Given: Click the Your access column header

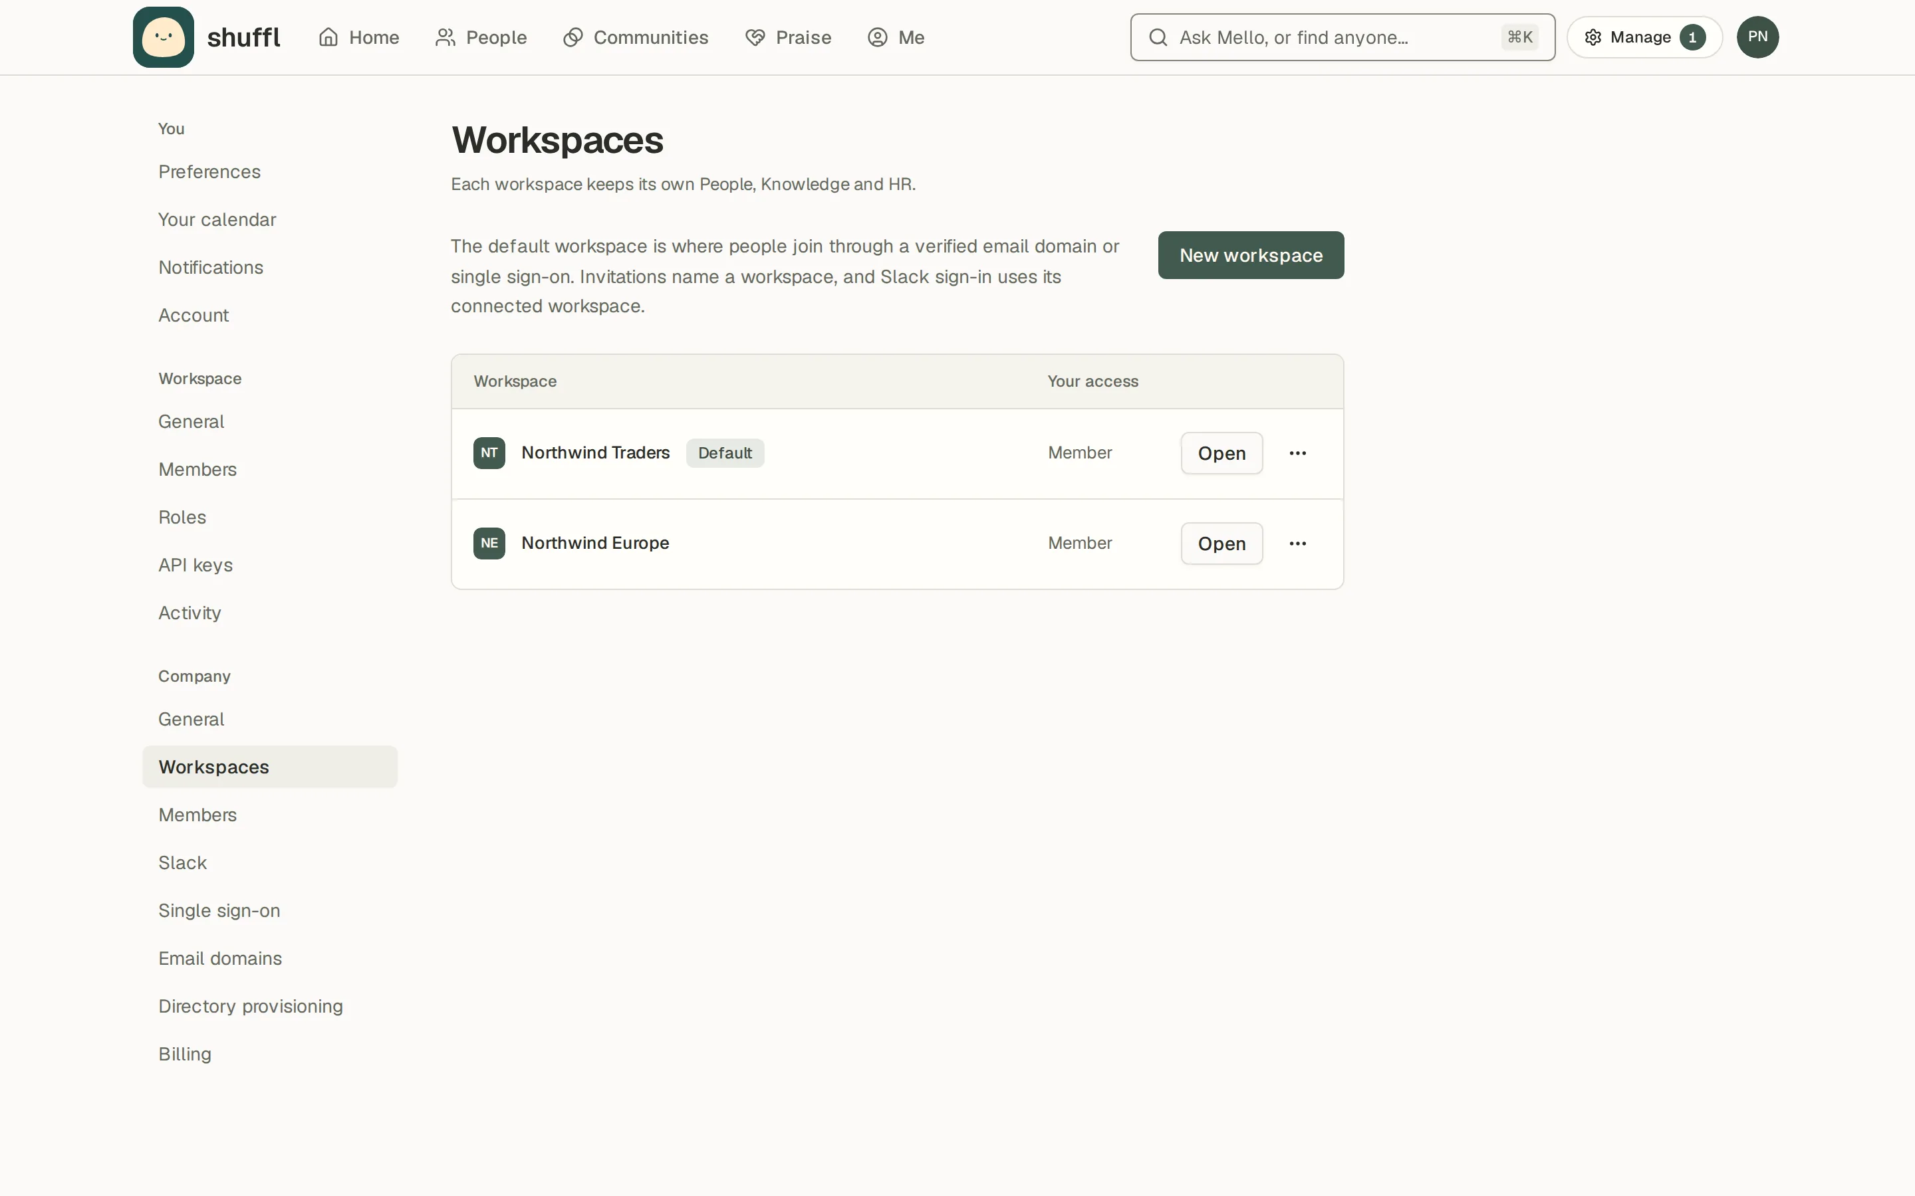Looking at the screenshot, I should tap(1093, 381).
